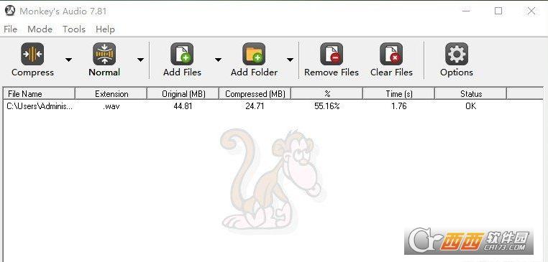Click the Add Files icon
This screenshot has width=548, height=262.
(182, 54)
